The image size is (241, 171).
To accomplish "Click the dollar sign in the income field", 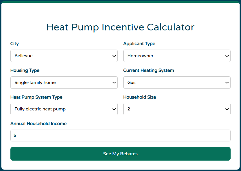I will point(15,135).
